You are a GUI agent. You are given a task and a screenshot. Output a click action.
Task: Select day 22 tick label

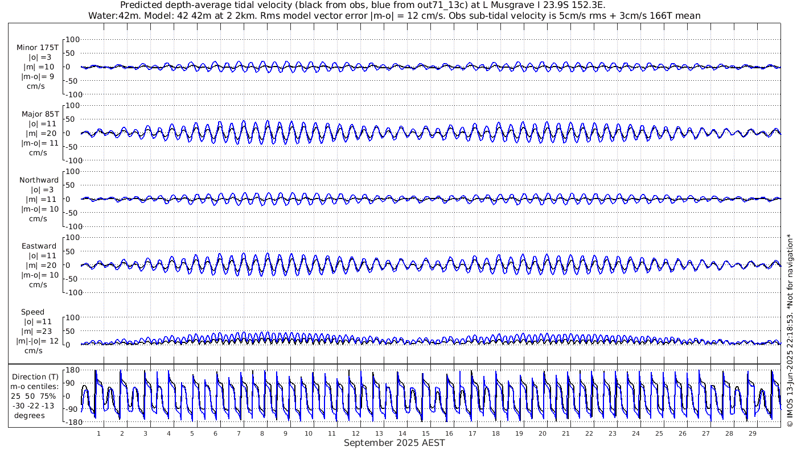coord(589,433)
